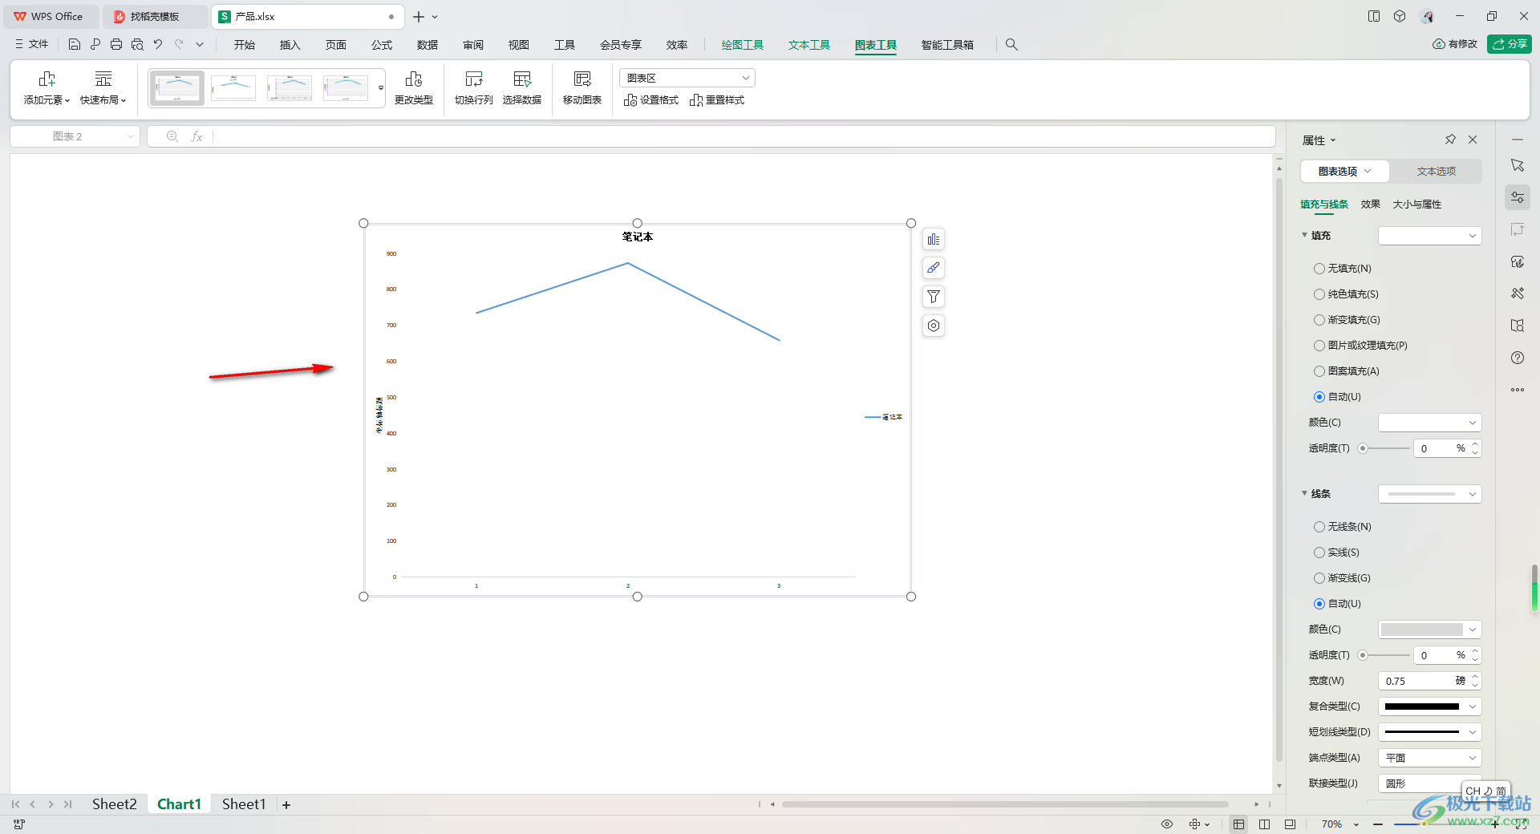The image size is (1540, 834).
Task: Click 设置格式 button
Action: 651,100
